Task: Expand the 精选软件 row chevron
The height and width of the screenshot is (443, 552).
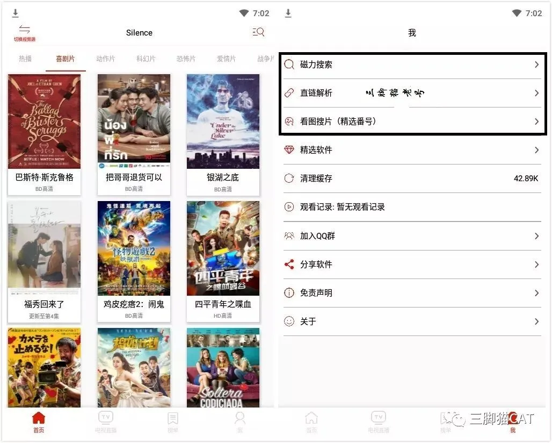Action: (536, 150)
